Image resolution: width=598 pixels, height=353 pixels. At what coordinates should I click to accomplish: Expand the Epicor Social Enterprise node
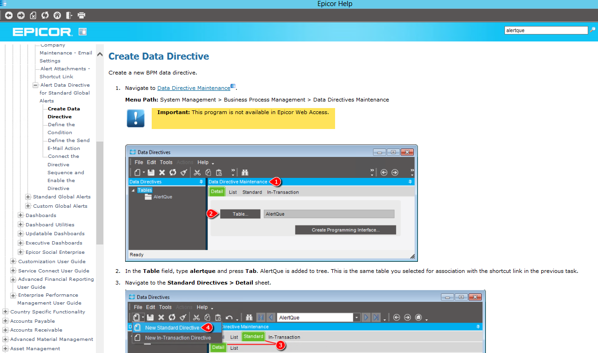coord(20,252)
